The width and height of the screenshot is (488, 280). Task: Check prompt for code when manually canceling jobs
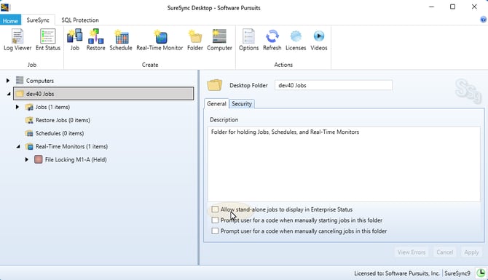pyautogui.click(x=215, y=231)
